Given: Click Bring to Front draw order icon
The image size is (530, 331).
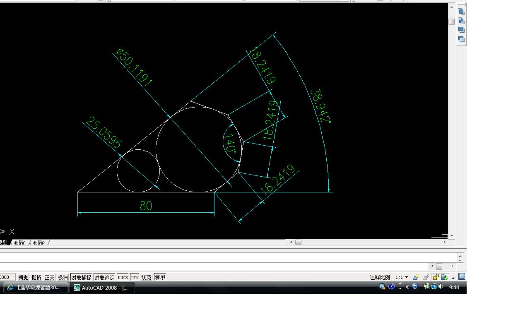Looking at the screenshot, I should 461,12.
